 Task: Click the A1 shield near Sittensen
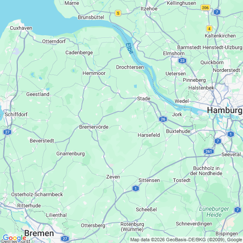click(x=135, y=188)
